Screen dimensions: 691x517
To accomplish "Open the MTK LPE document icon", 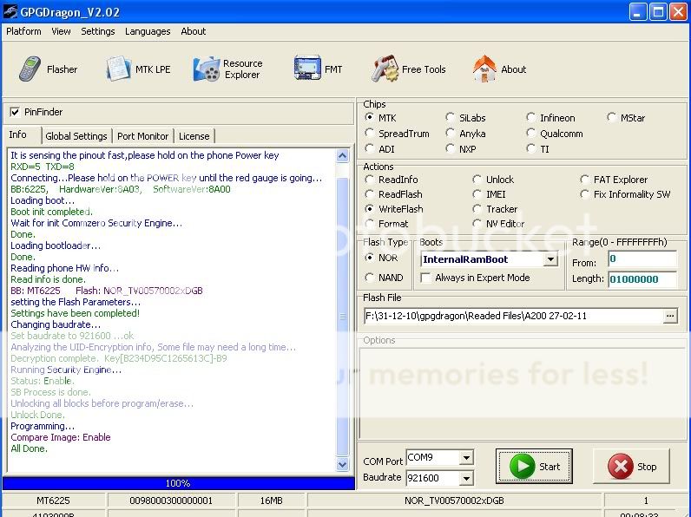I will pos(118,69).
